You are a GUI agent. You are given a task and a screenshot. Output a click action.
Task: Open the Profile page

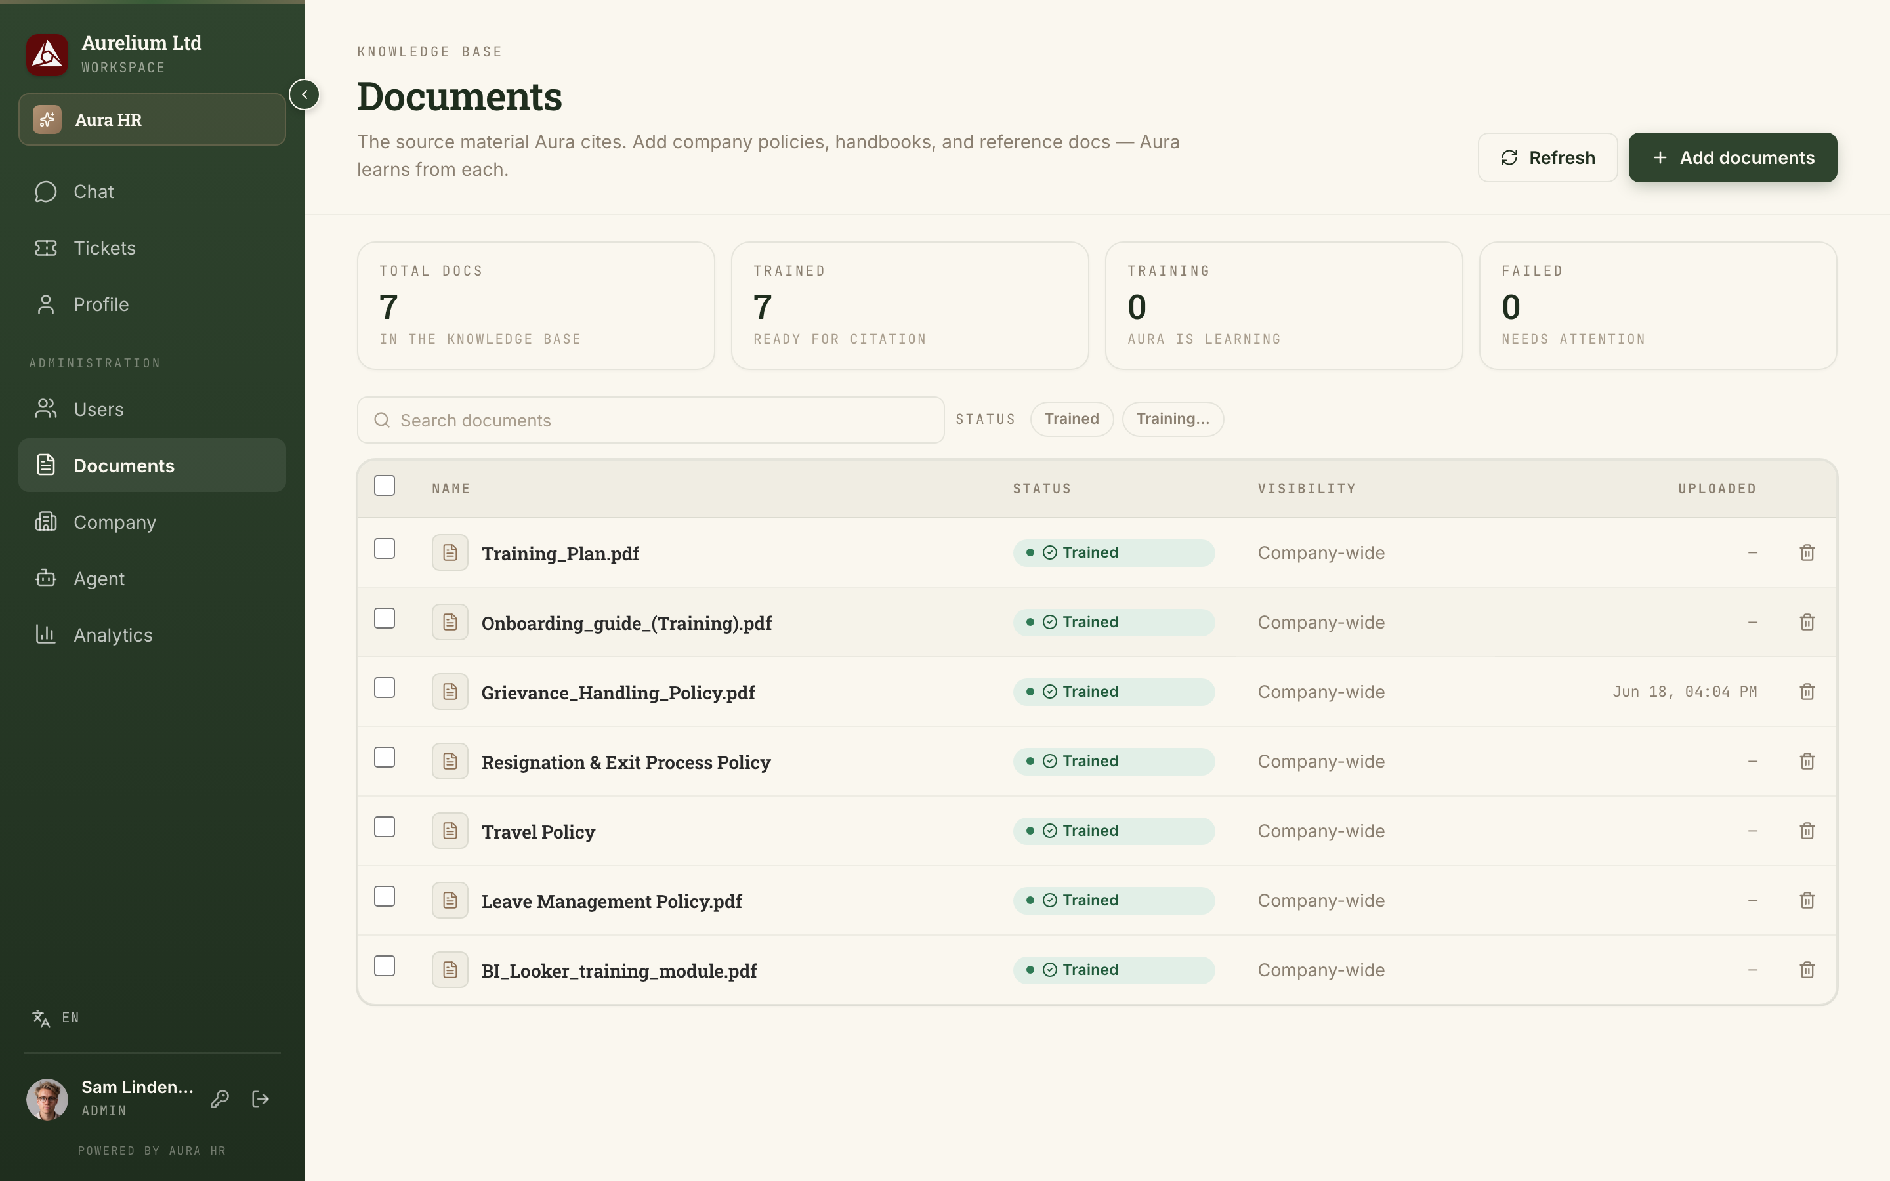point(152,304)
